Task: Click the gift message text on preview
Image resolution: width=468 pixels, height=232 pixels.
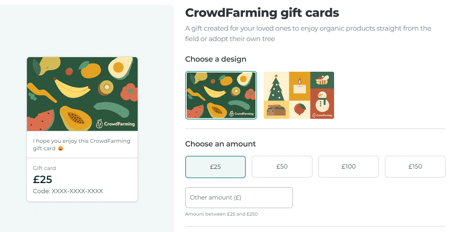Action: [x=82, y=145]
